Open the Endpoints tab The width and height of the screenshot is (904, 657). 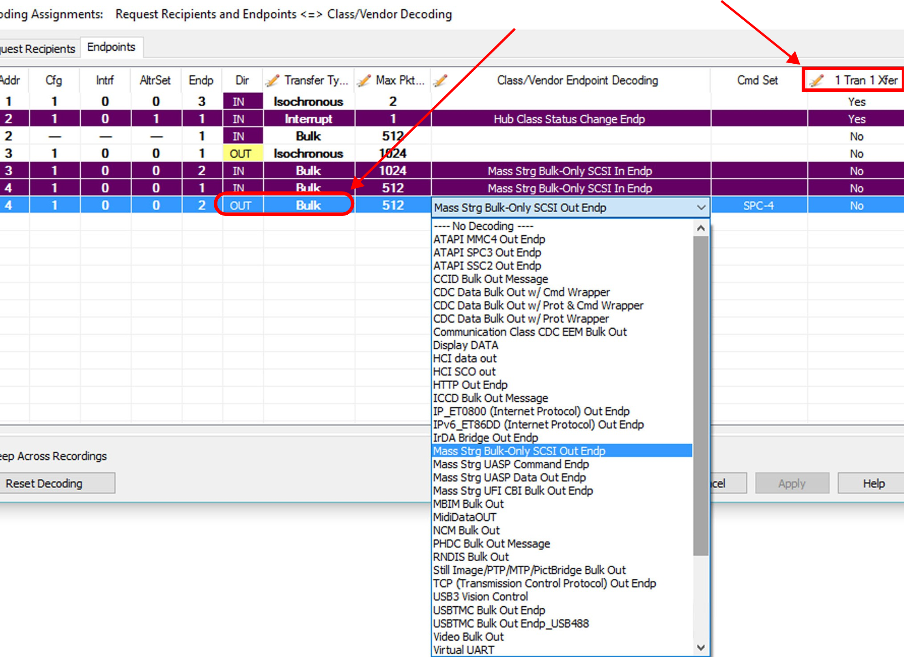[x=111, y=47]
